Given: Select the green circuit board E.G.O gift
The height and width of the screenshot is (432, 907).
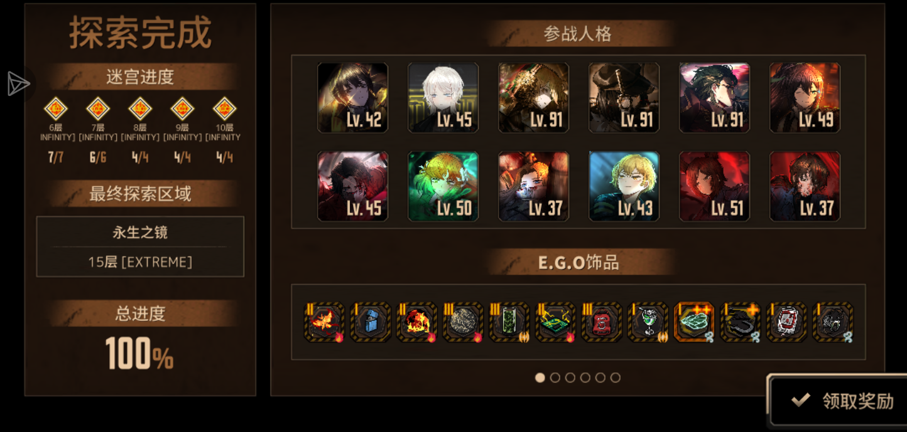Looking at the screenshot, I should (555, 322).
